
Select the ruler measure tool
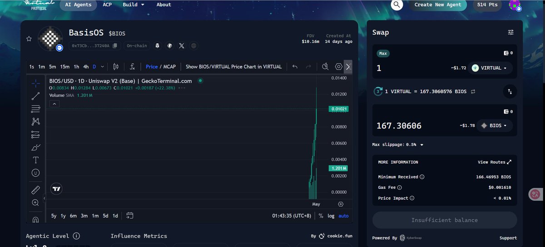point(35,190)
